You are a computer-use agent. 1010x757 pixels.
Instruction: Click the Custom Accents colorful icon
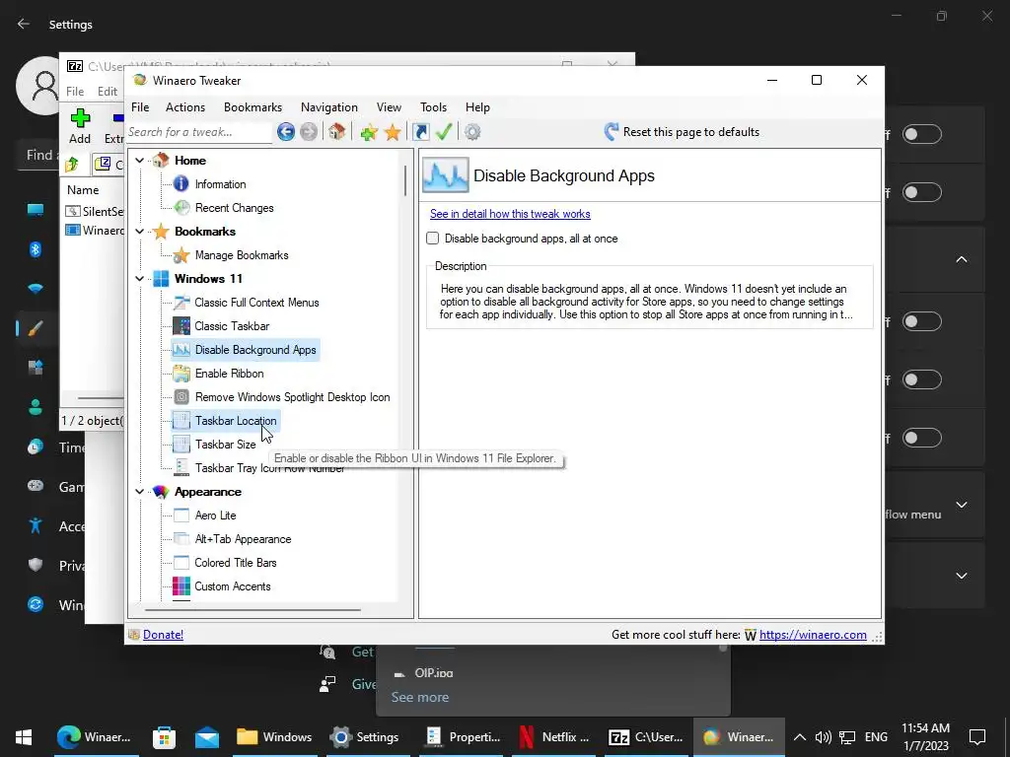click(x=181, y=586)
